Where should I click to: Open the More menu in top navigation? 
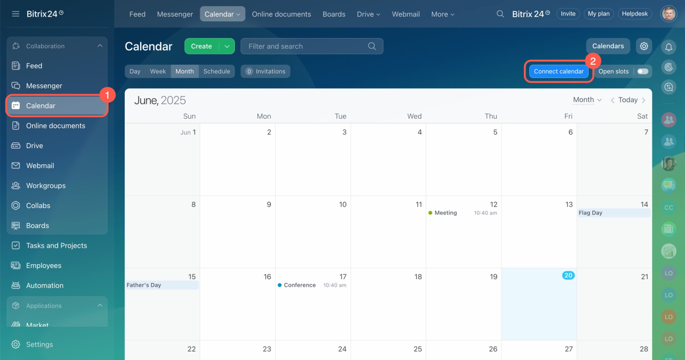[443, 14]
